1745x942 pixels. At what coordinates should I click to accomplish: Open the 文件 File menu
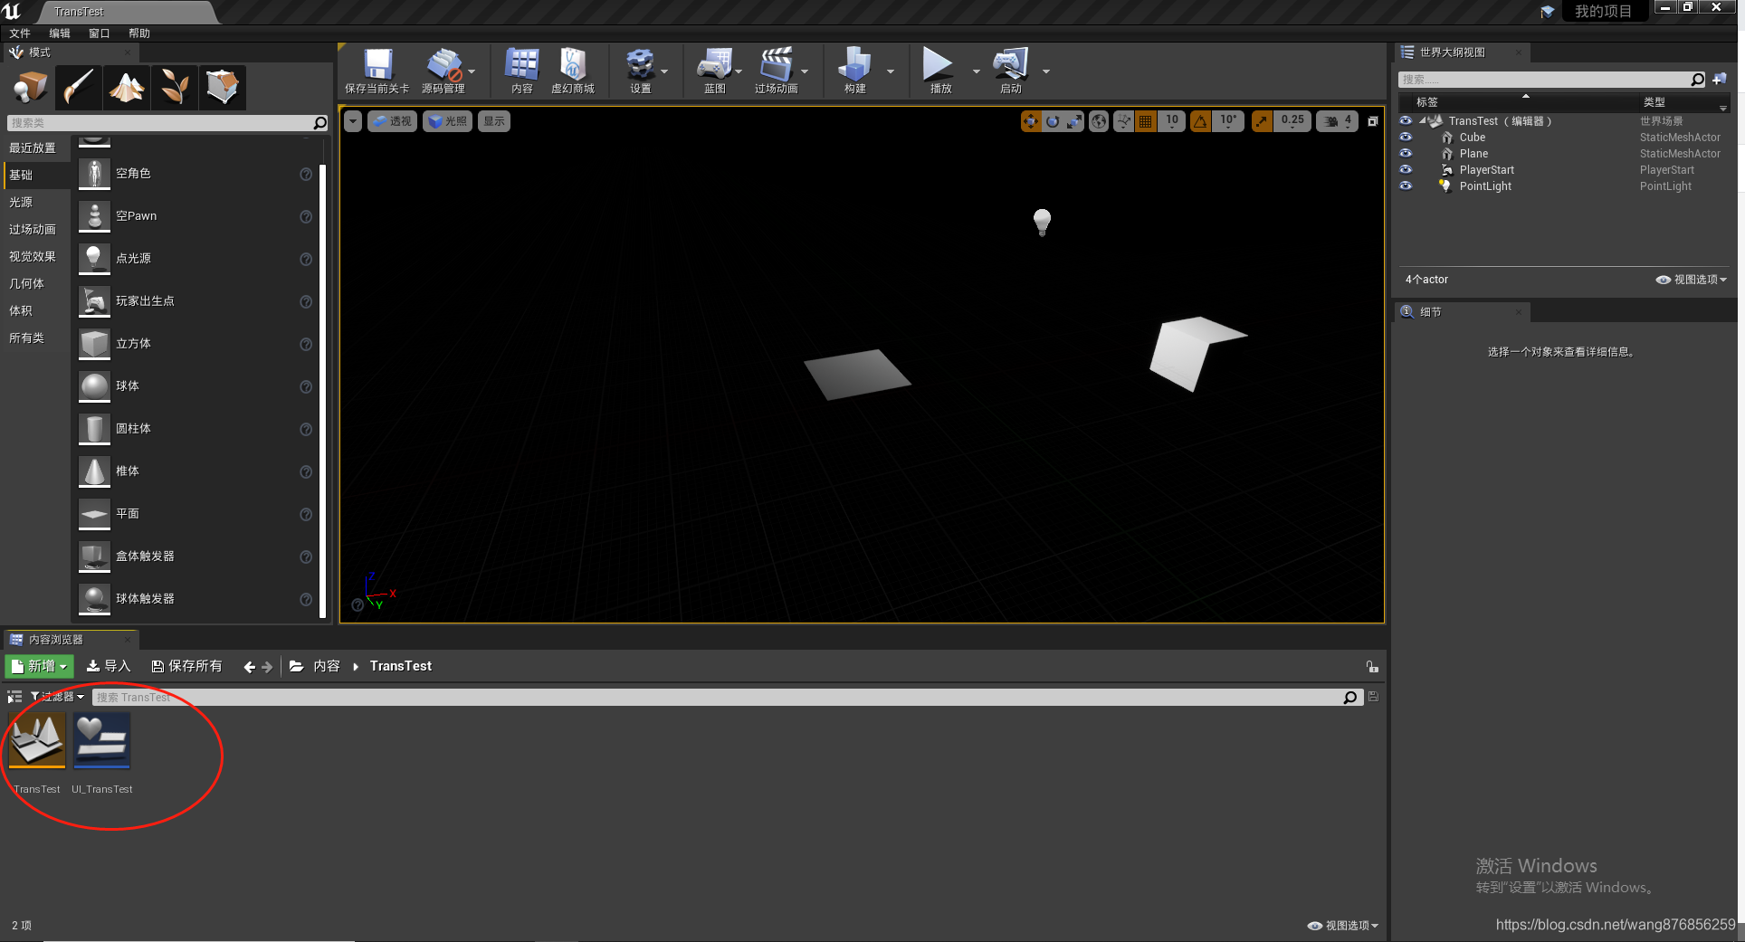20,33
